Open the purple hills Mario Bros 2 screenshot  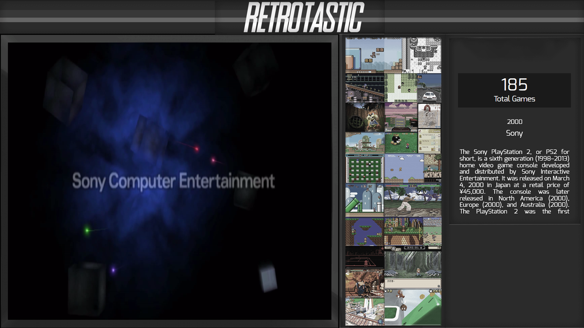[x=365, y=231]
